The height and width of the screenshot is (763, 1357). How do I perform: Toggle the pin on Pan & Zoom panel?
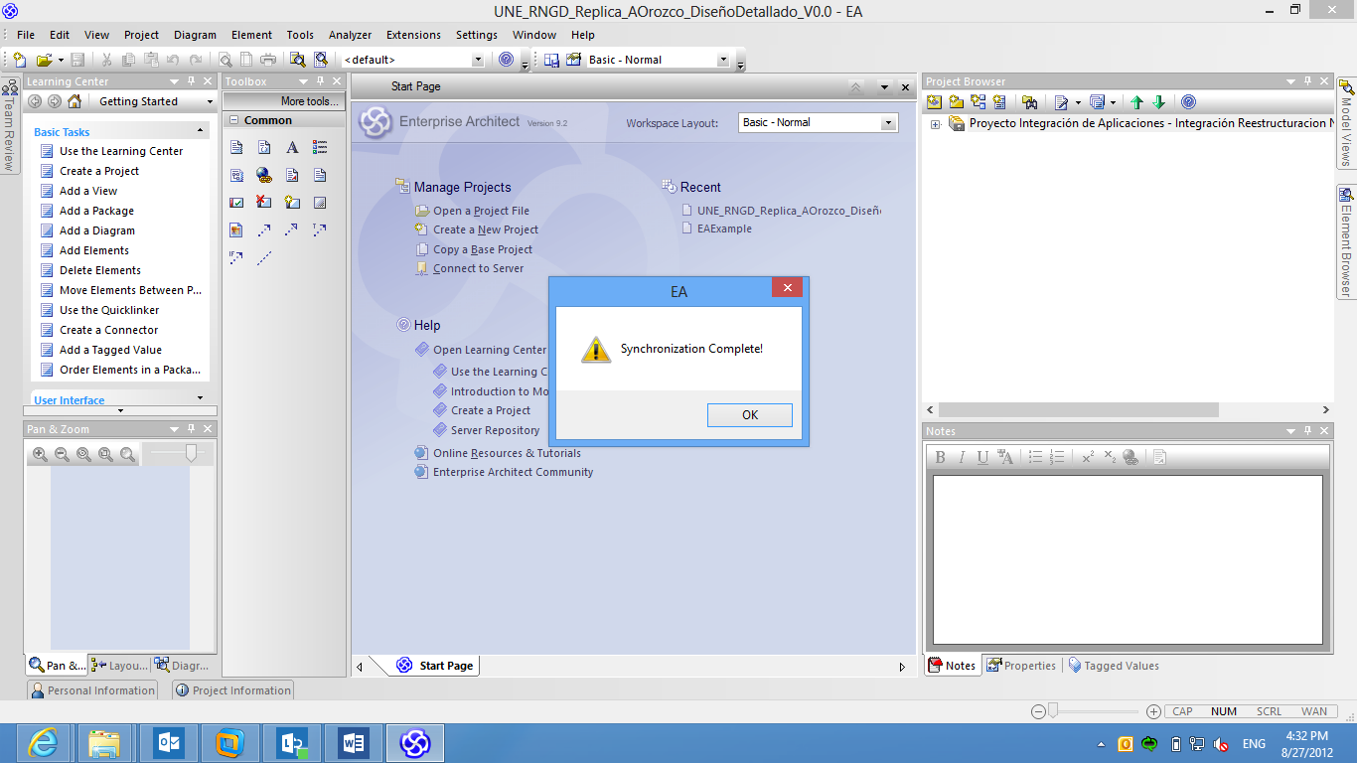(x=191, y=429)
